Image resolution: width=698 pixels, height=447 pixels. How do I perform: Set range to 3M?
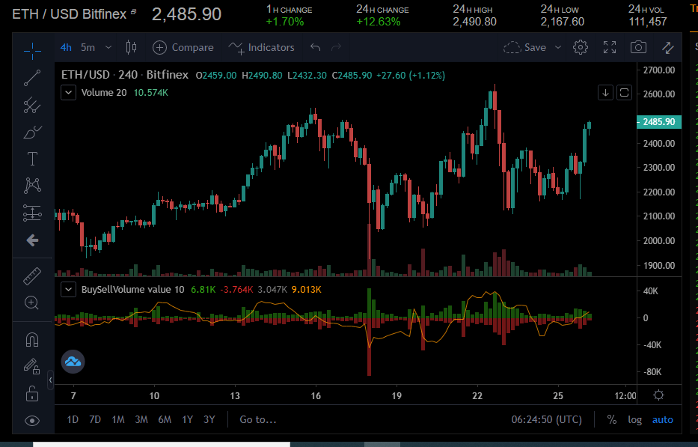pos(141,420)
